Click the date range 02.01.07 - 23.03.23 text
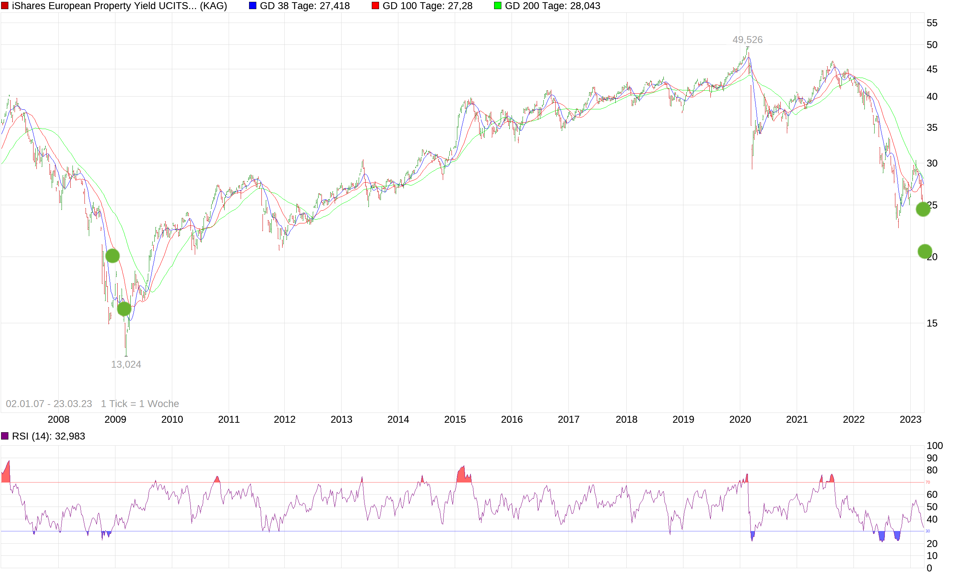This screenshot has height=578, width=962. click(49, 403)
